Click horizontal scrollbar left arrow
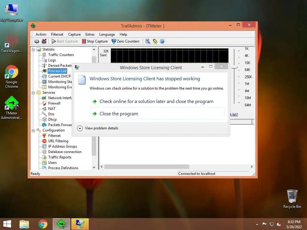The image size is (307, 230). click(102, 167)
